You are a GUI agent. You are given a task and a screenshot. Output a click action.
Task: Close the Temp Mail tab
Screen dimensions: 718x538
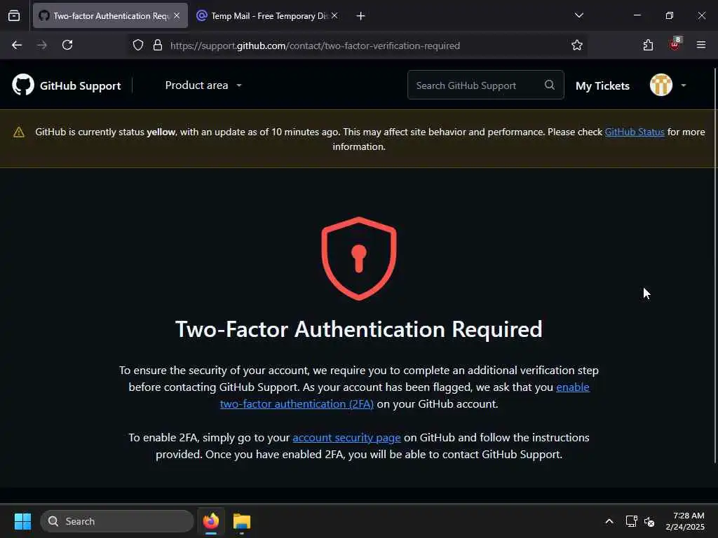click(x=334, y=15)
